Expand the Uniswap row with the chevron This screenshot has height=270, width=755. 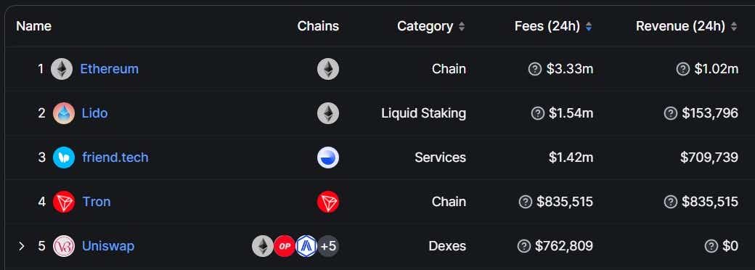coord(21,246)
